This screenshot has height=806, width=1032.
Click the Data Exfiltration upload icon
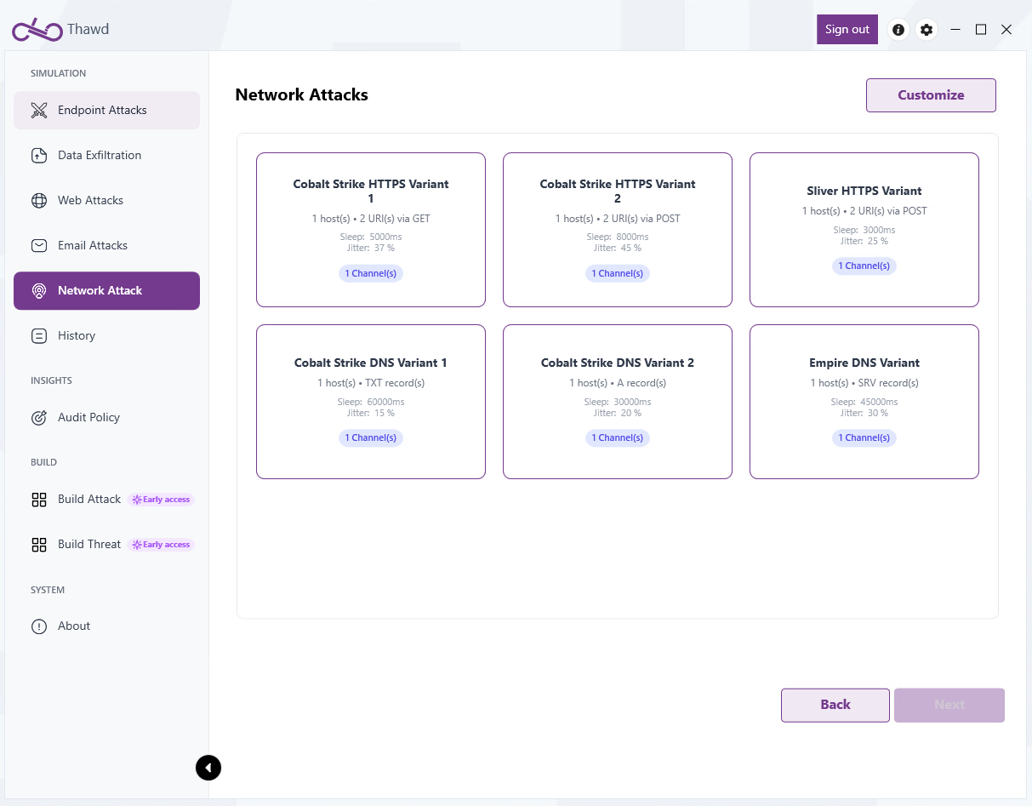coord(39,156)
